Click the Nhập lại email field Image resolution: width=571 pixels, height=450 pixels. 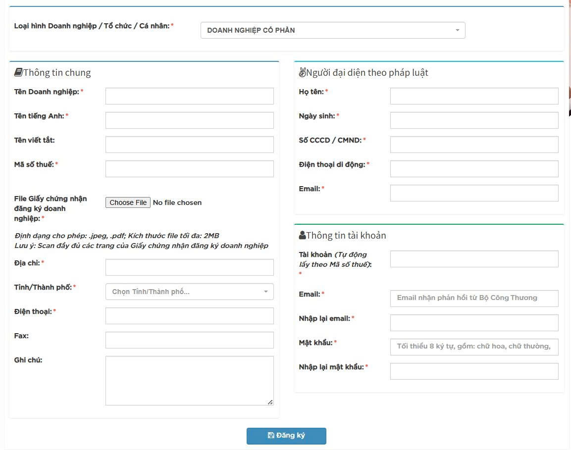click(474, 323)
